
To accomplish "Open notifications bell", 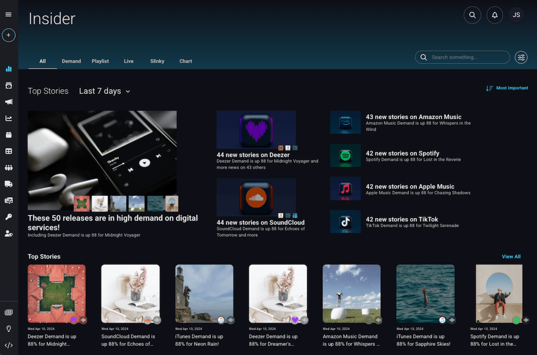I will pyautogui.click(x=494, y=15).
